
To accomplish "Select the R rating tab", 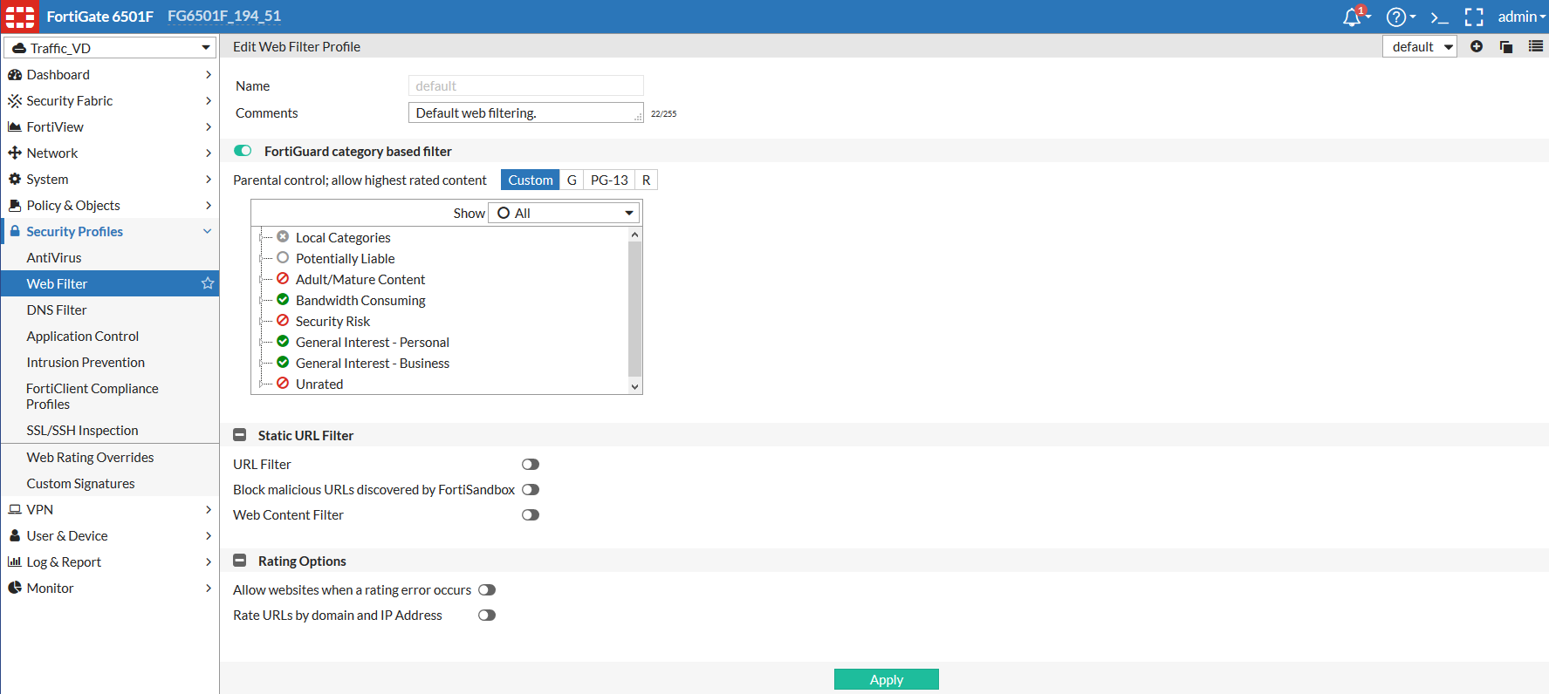I will [647, 180].
